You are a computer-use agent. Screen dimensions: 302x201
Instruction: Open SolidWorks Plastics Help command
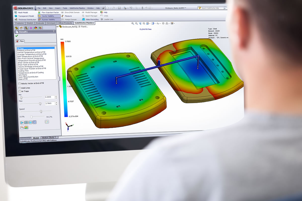tap(104, 12)
